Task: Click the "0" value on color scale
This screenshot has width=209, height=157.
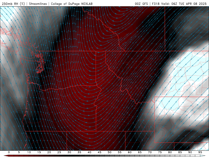Action: tap(9, 152)
